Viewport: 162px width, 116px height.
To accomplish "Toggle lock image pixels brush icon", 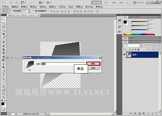I will [133, 50].
